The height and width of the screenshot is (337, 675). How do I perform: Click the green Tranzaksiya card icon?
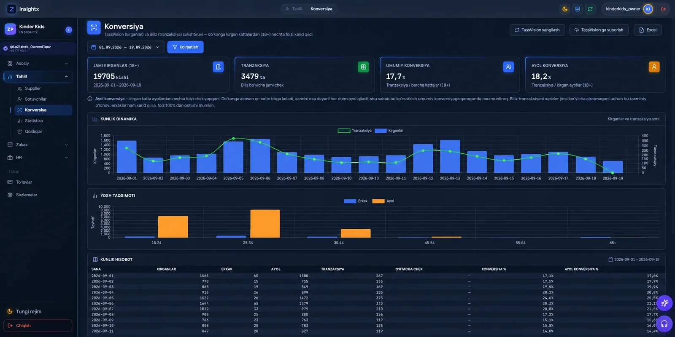coord(363,67)
